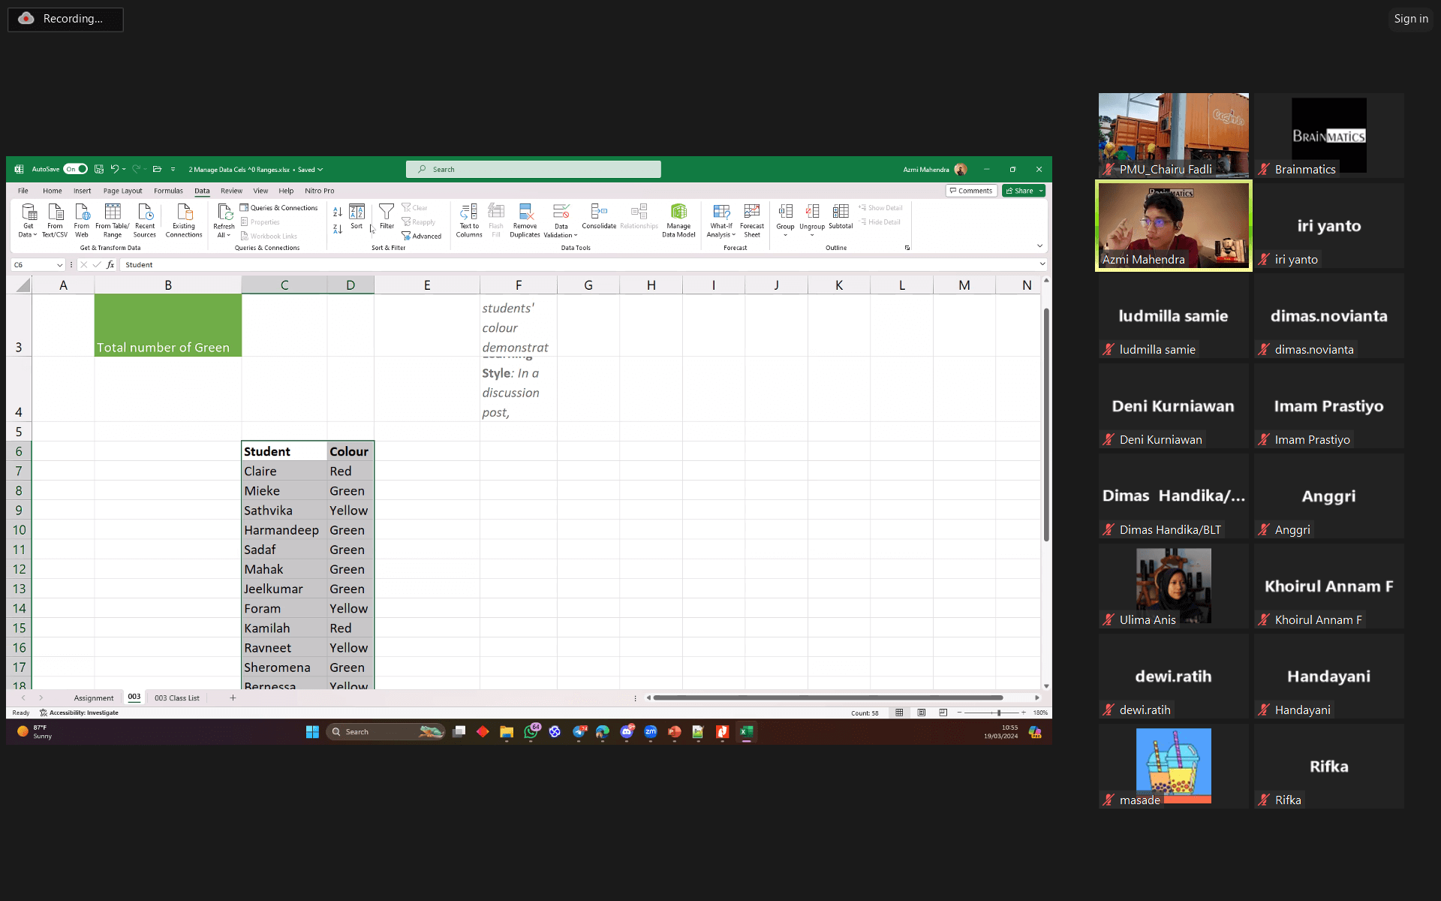Expand the Refresh All dropdown
Screen dimensions: 1441x901
[x=224, y=235]
